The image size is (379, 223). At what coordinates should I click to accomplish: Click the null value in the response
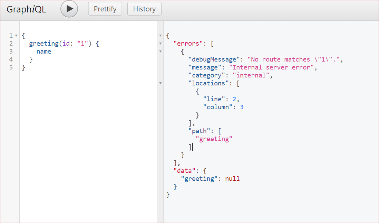pyautogui.click(x=233, y=179)
